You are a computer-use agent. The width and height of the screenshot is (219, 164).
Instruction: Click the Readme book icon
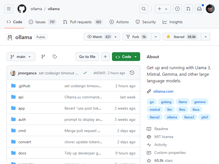(x=149, y=129)
